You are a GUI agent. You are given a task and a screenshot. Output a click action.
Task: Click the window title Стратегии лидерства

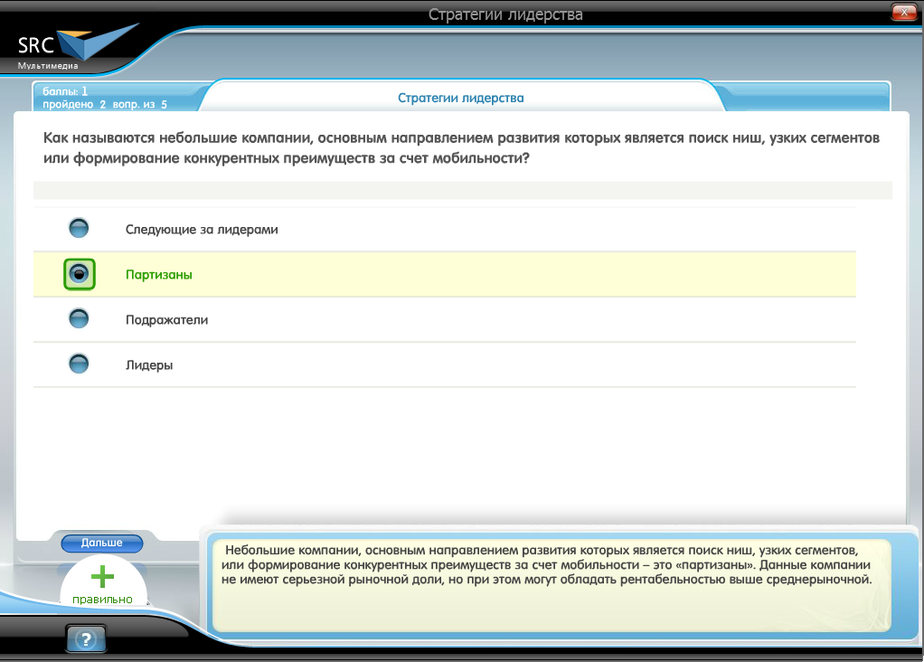tap(505, 14)
